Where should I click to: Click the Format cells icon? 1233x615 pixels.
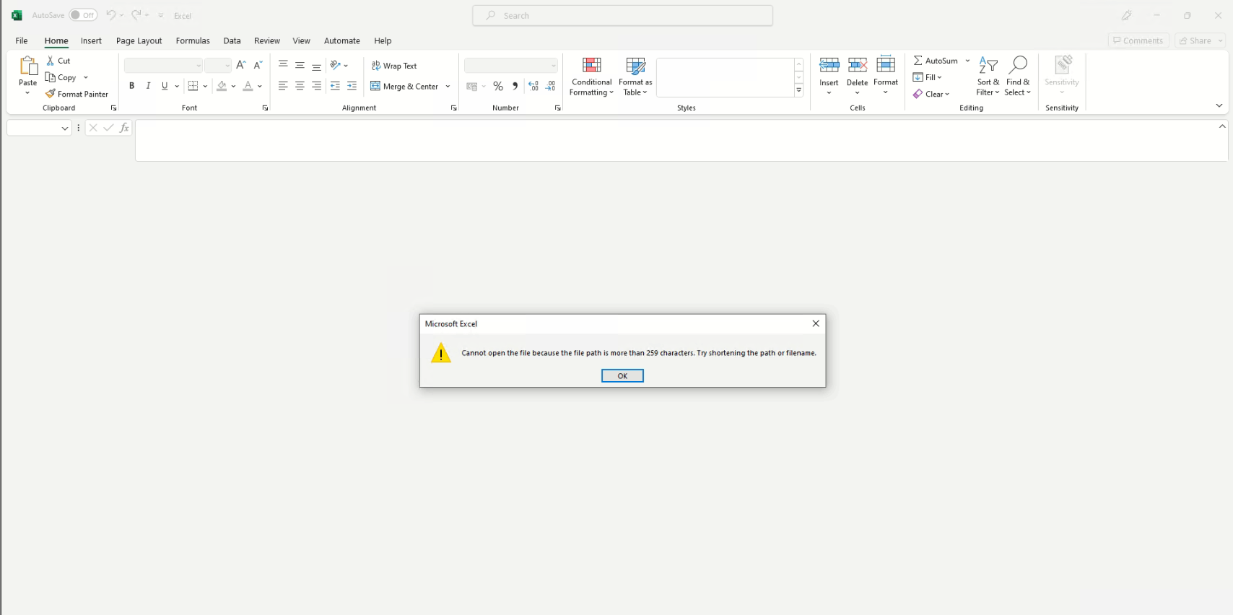886,65
